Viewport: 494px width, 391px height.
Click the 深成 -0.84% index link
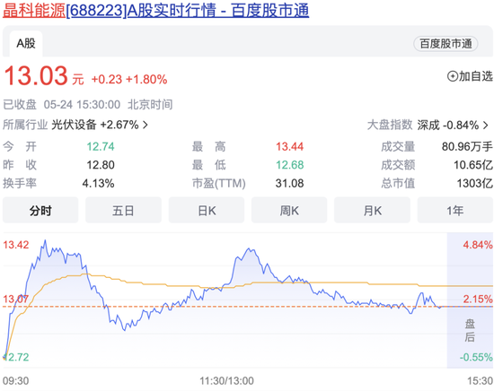coord(448,126)
